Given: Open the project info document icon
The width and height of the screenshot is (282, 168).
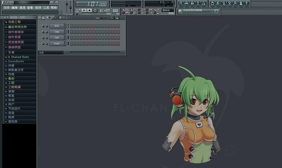Looking at the screenshot, I should tap(241, 3).
